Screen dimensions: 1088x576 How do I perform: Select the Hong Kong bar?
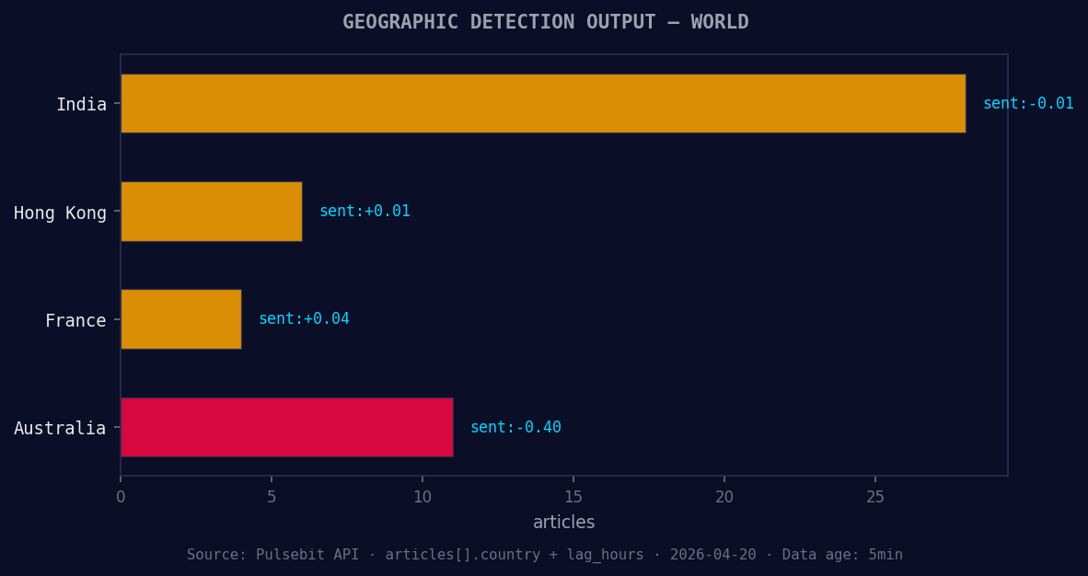(x=210, y=212)
